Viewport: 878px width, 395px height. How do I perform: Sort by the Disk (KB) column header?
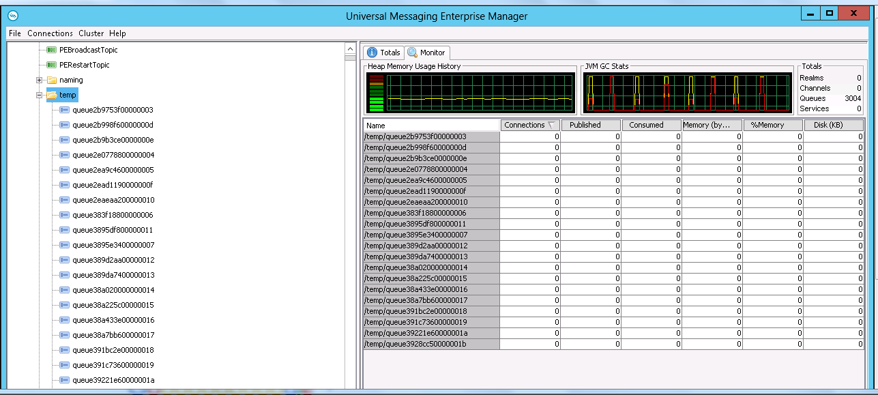coord(834,125)
